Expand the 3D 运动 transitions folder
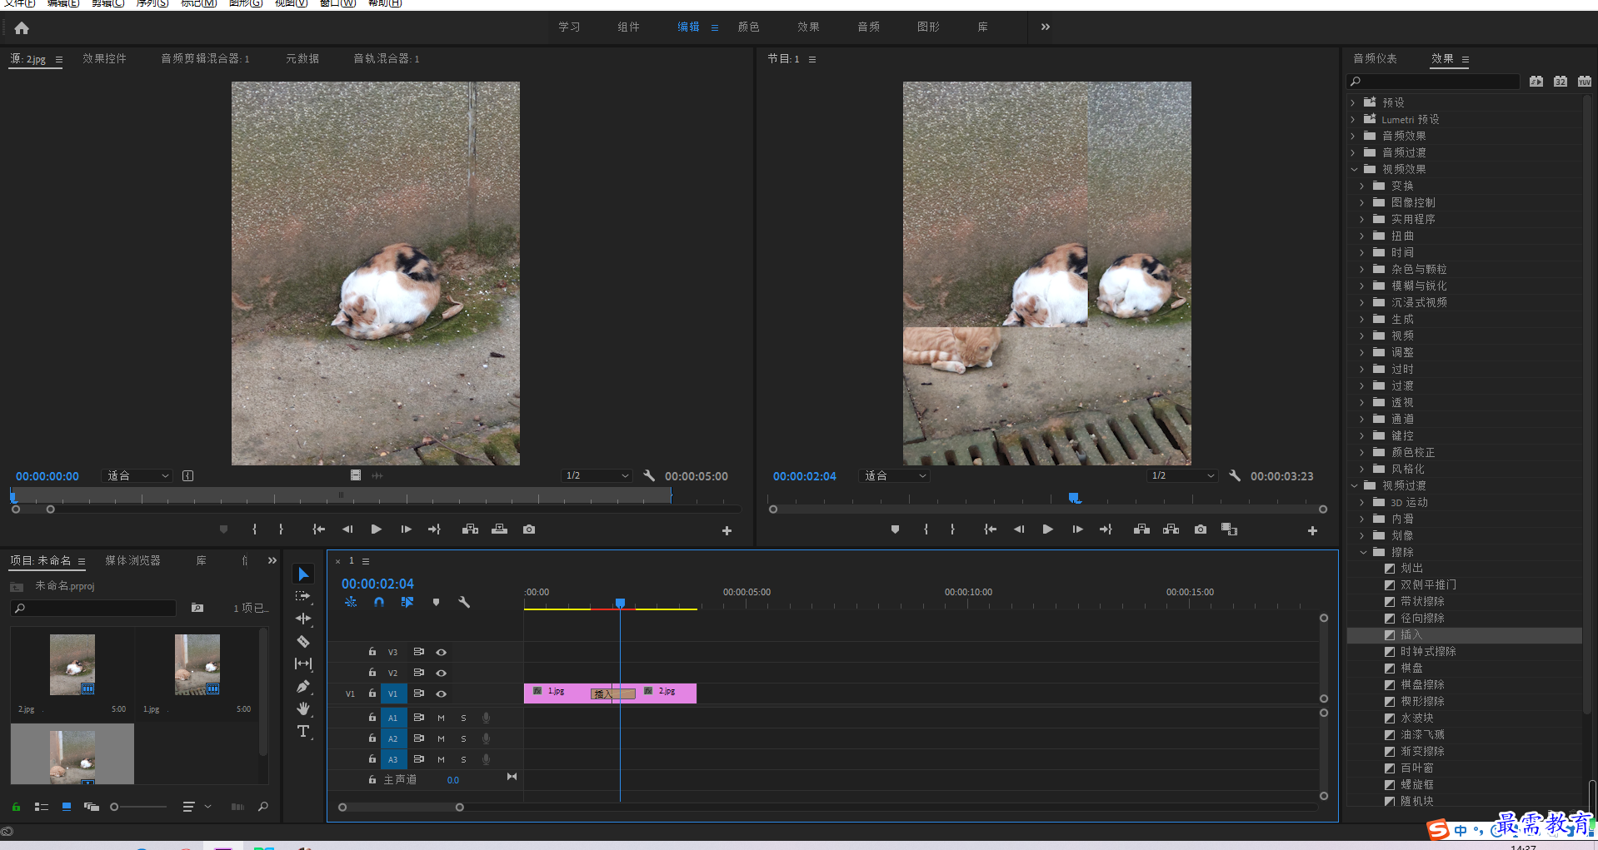1598x850 pixels. coord(1362,503)
